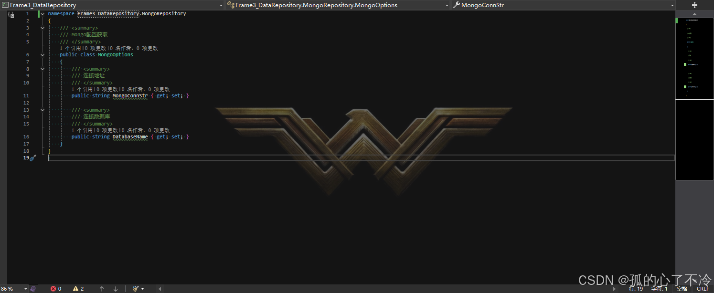Click the editor split window icon
Viewport: 714px width, 293px height.
[x=694, y=5]
